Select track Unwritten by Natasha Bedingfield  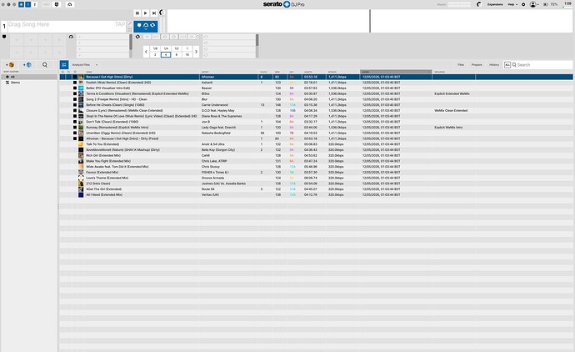click(316, 133)
